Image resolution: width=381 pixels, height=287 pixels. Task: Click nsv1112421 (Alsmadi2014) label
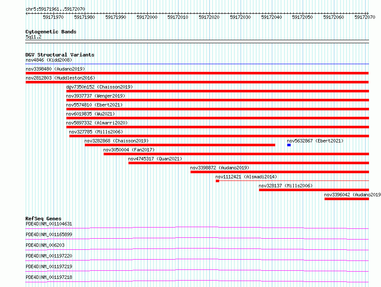click(x=246, y=177)
